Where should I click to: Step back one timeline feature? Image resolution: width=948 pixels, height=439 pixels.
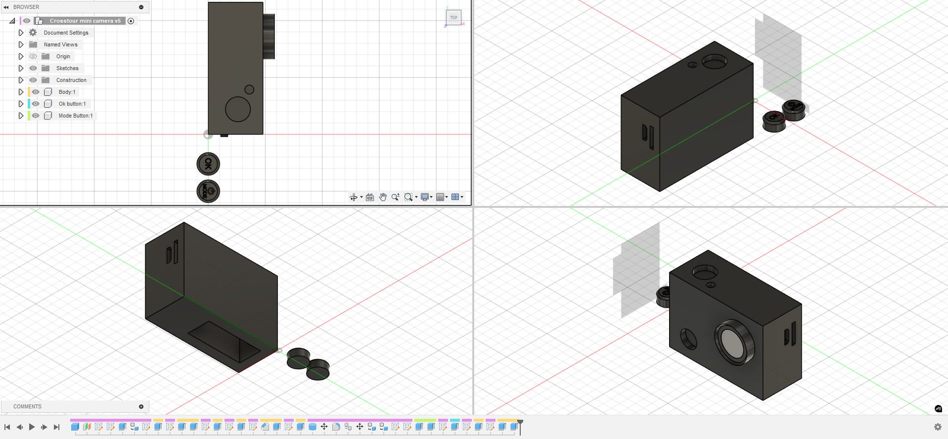[x=19, y=427]
